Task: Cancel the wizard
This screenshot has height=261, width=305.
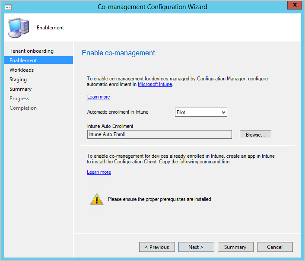Action: pyautogui.click(x=275, y=247)
